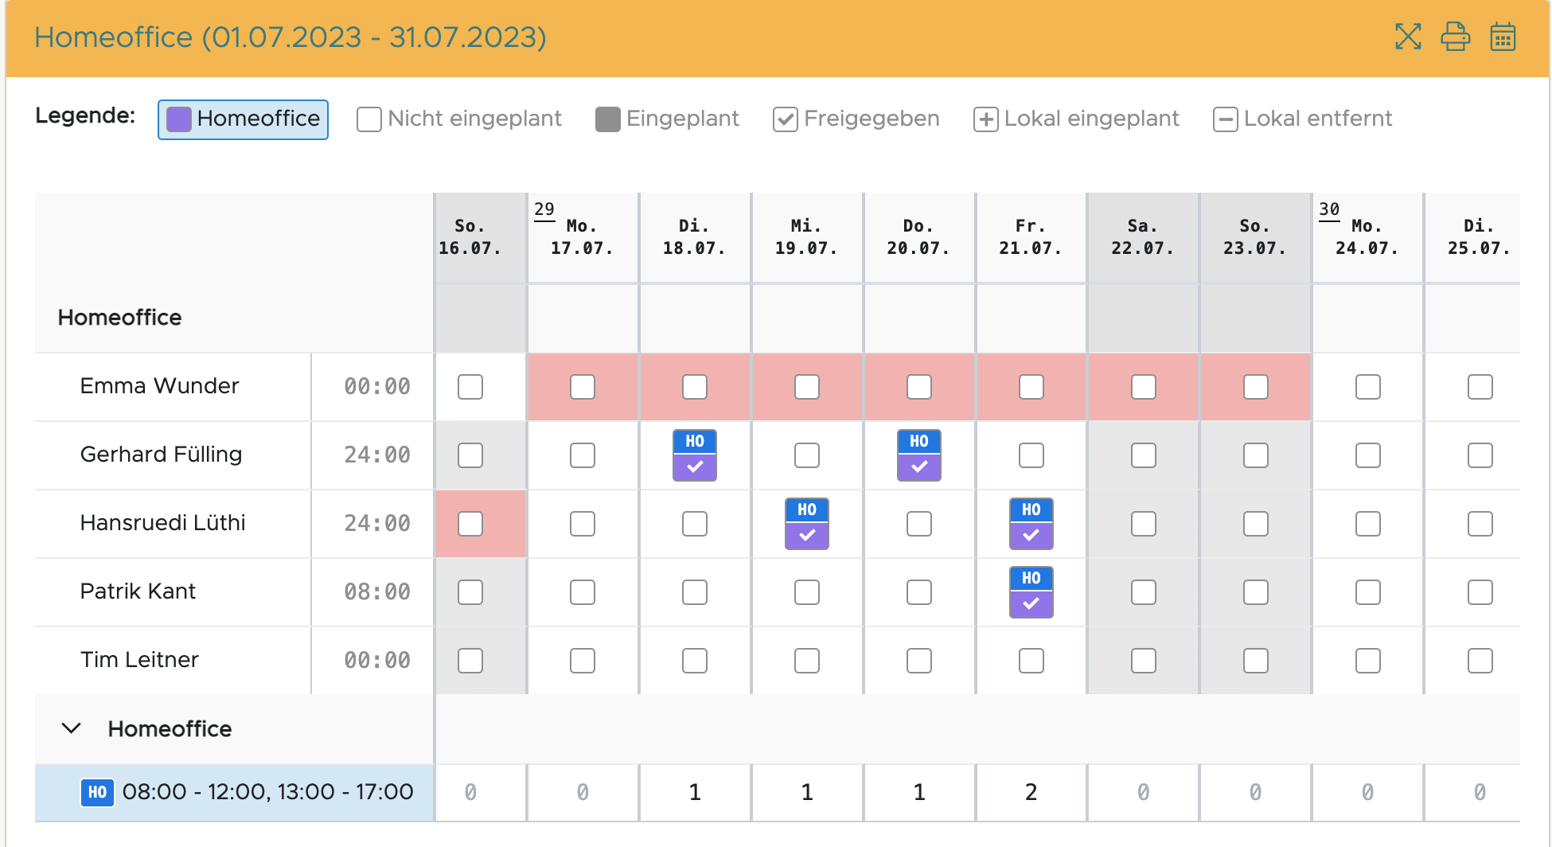Toggle Hansruedi Lüthi's checkbox on So. 16.07.

tap(470, 524)
